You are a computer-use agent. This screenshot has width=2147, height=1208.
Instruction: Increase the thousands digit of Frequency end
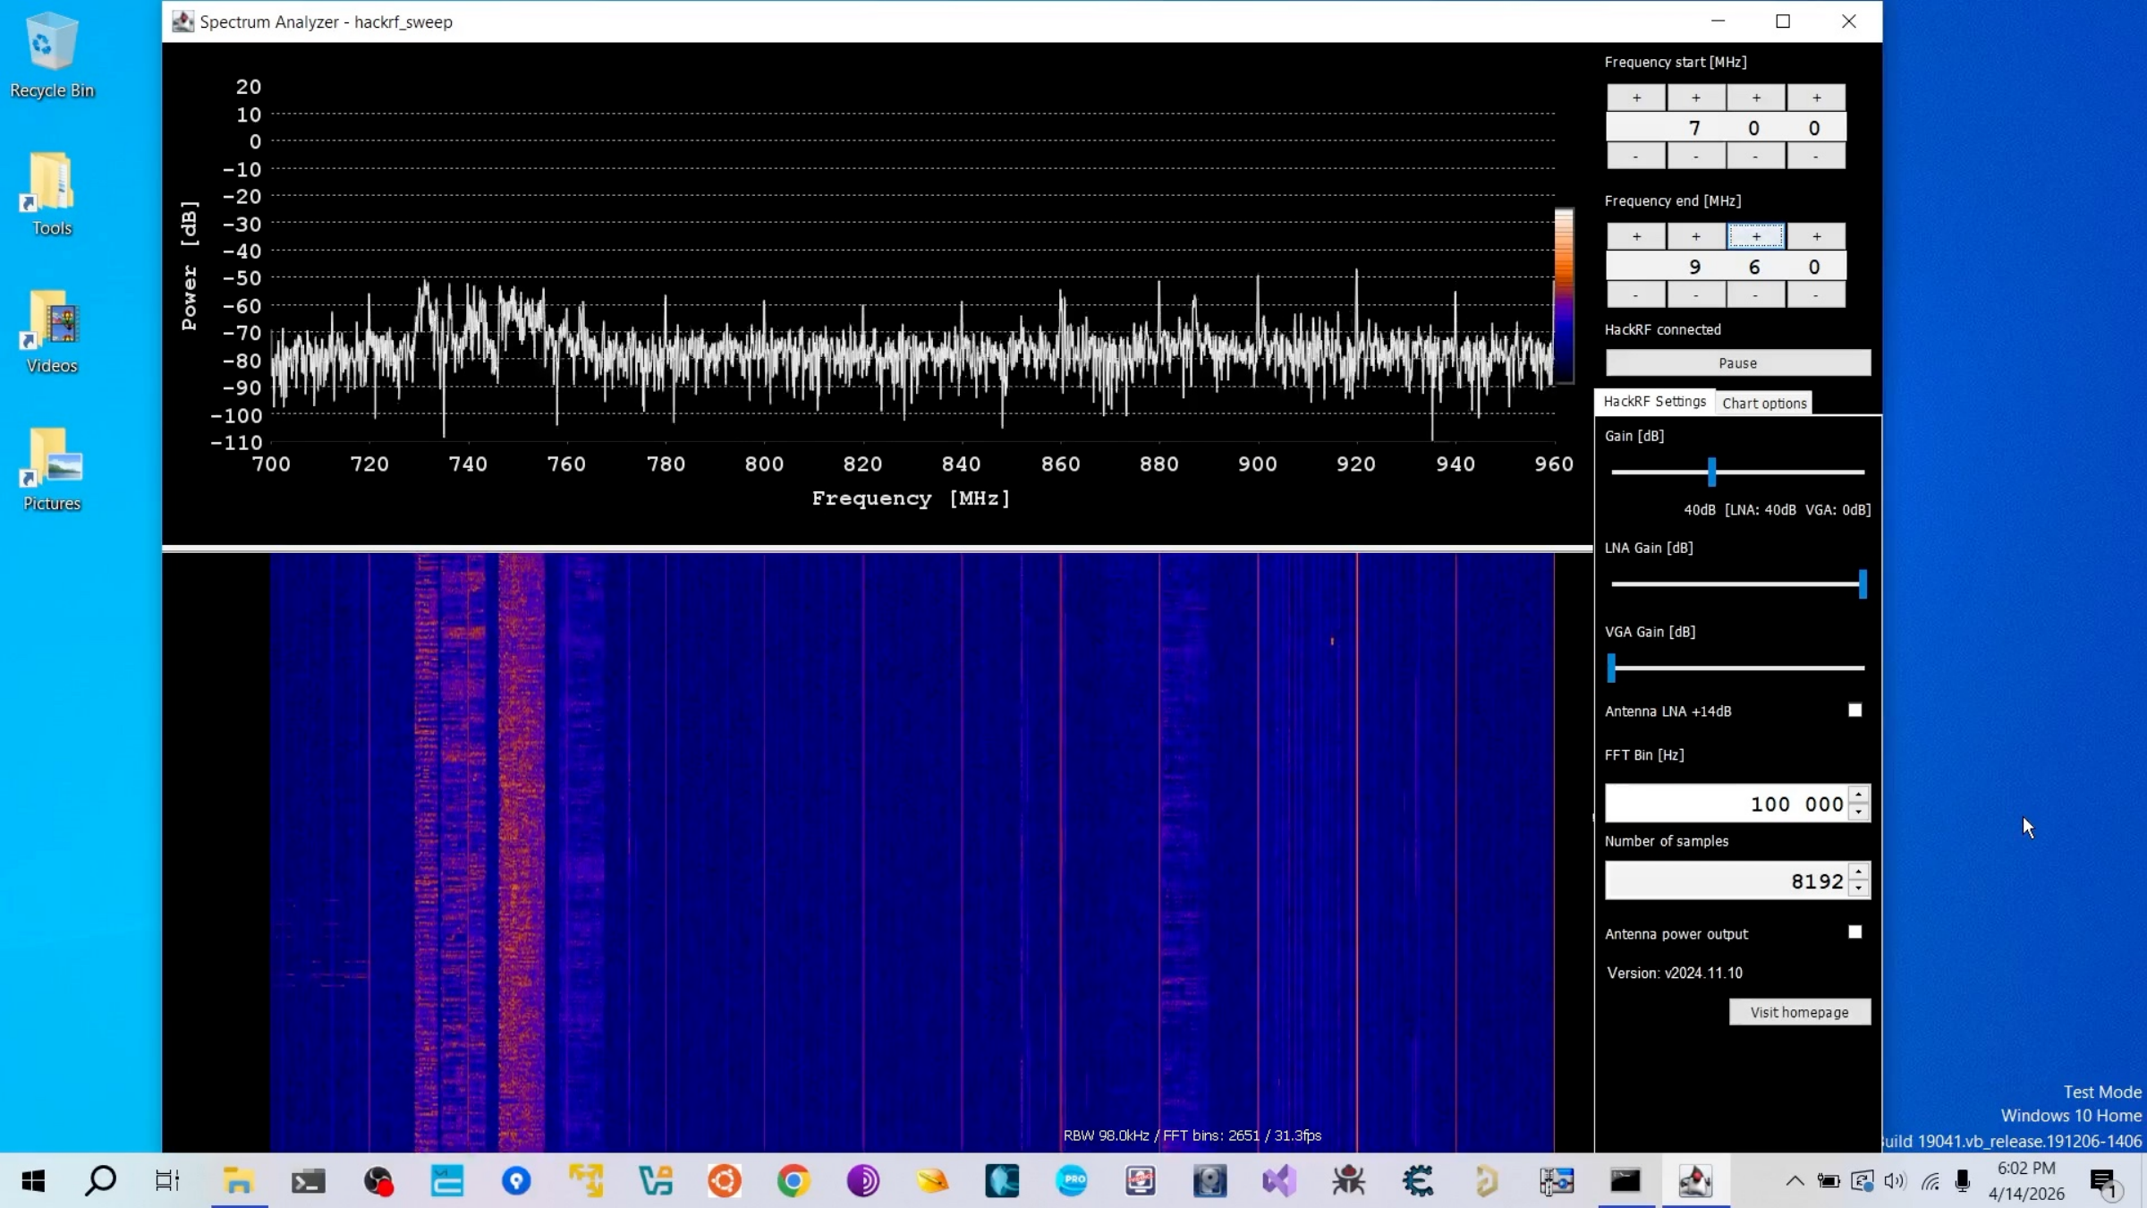(x=1636, y=236)
